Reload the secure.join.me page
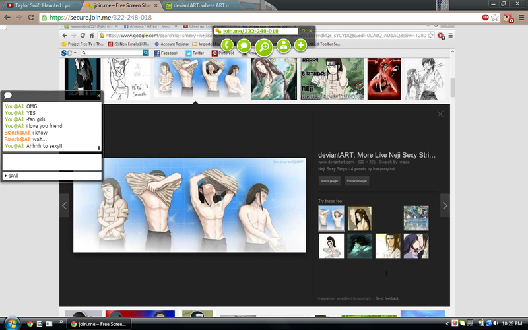 click(31, 18)
